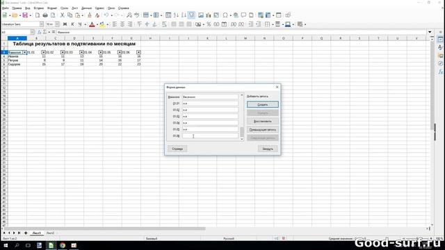Click the Paste clipboard icon
Screen dimensions: 445x250
pyautogui.click(x=77, y=15)
